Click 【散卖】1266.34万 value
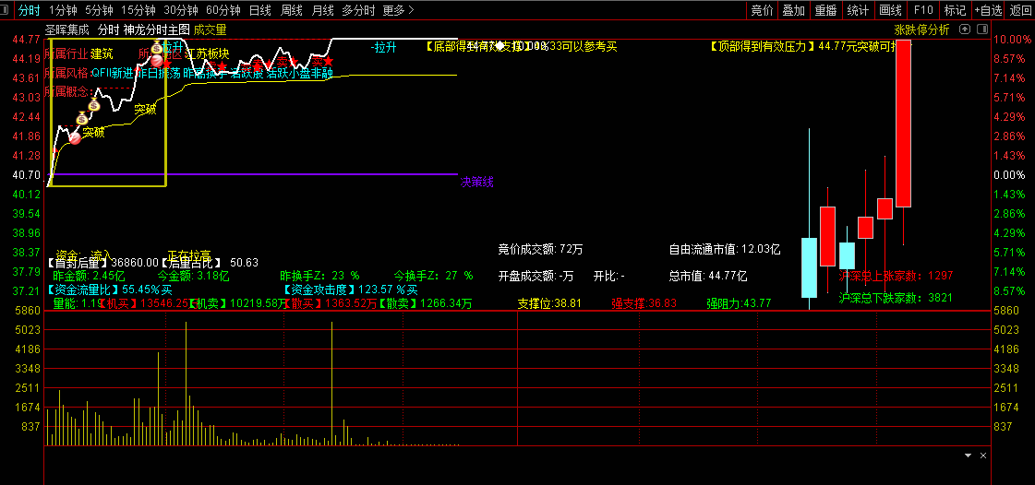This screenshot has width=1035, height=485. [426, 303]
